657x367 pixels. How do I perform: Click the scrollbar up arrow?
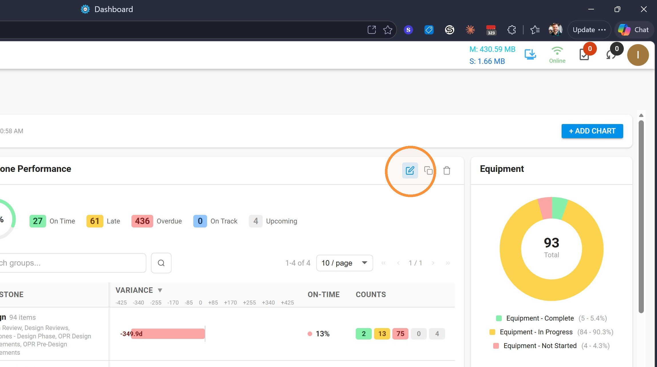pyautogui.click(x=641, y=115)
